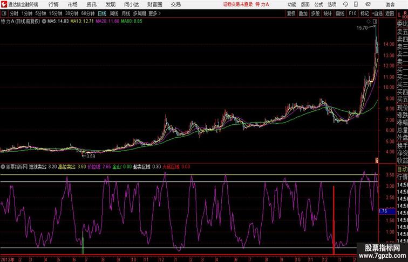Image resolution: width=408 pixels, height=262 pixels.
Task: Select the 周线 weekly tab
Action: tap(114, 13)
